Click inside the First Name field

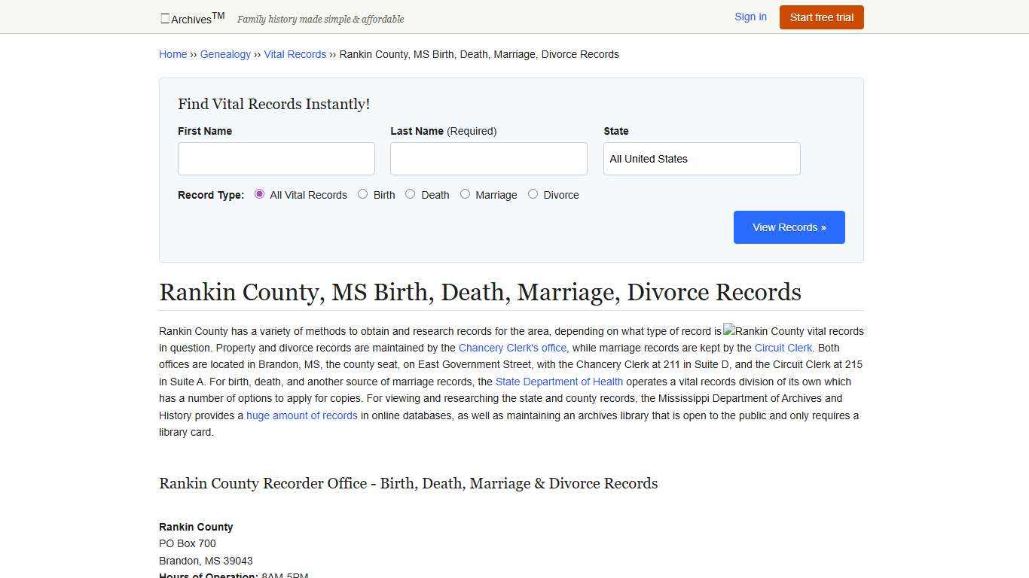click(276, 159)
